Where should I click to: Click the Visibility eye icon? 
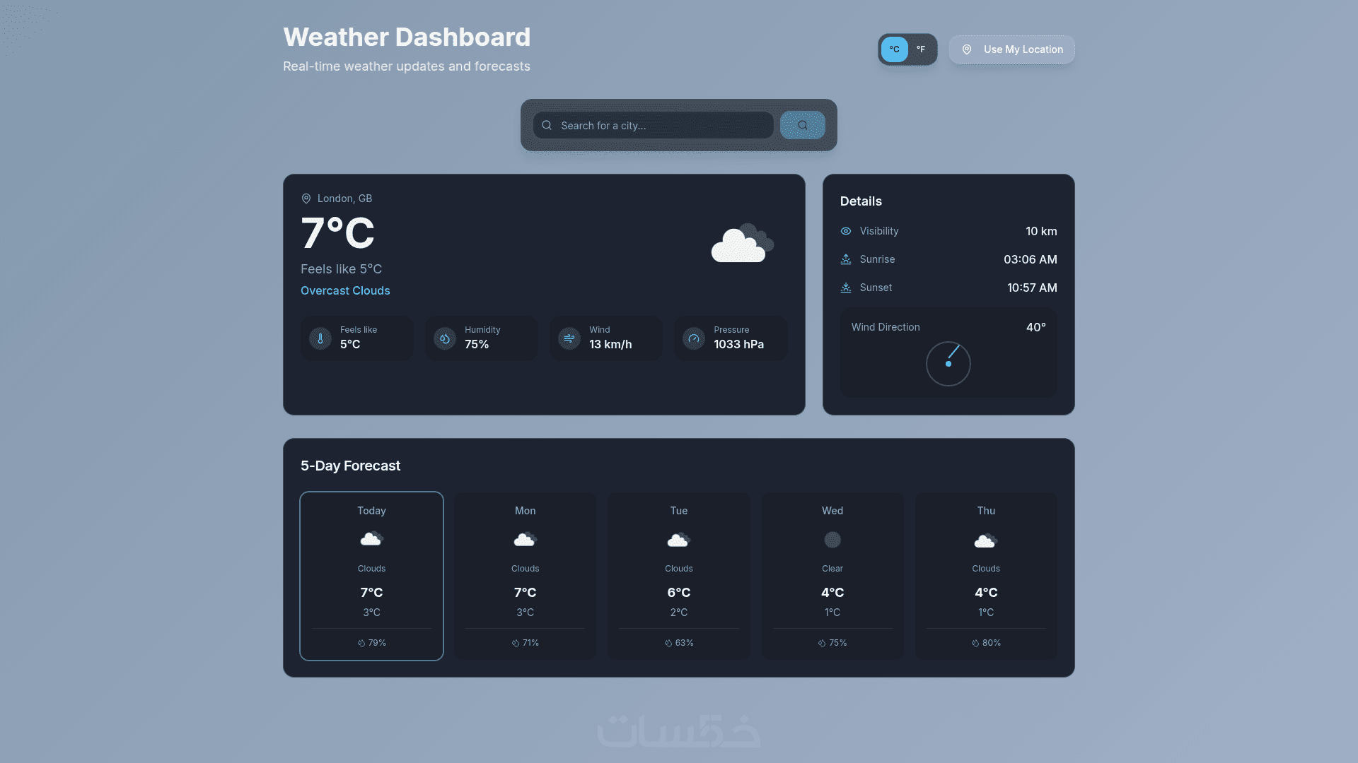(x=846, y=231)
